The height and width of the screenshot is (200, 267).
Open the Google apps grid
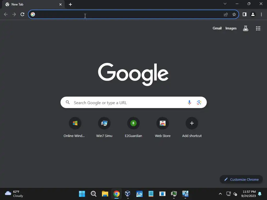(x=258, y=28)
